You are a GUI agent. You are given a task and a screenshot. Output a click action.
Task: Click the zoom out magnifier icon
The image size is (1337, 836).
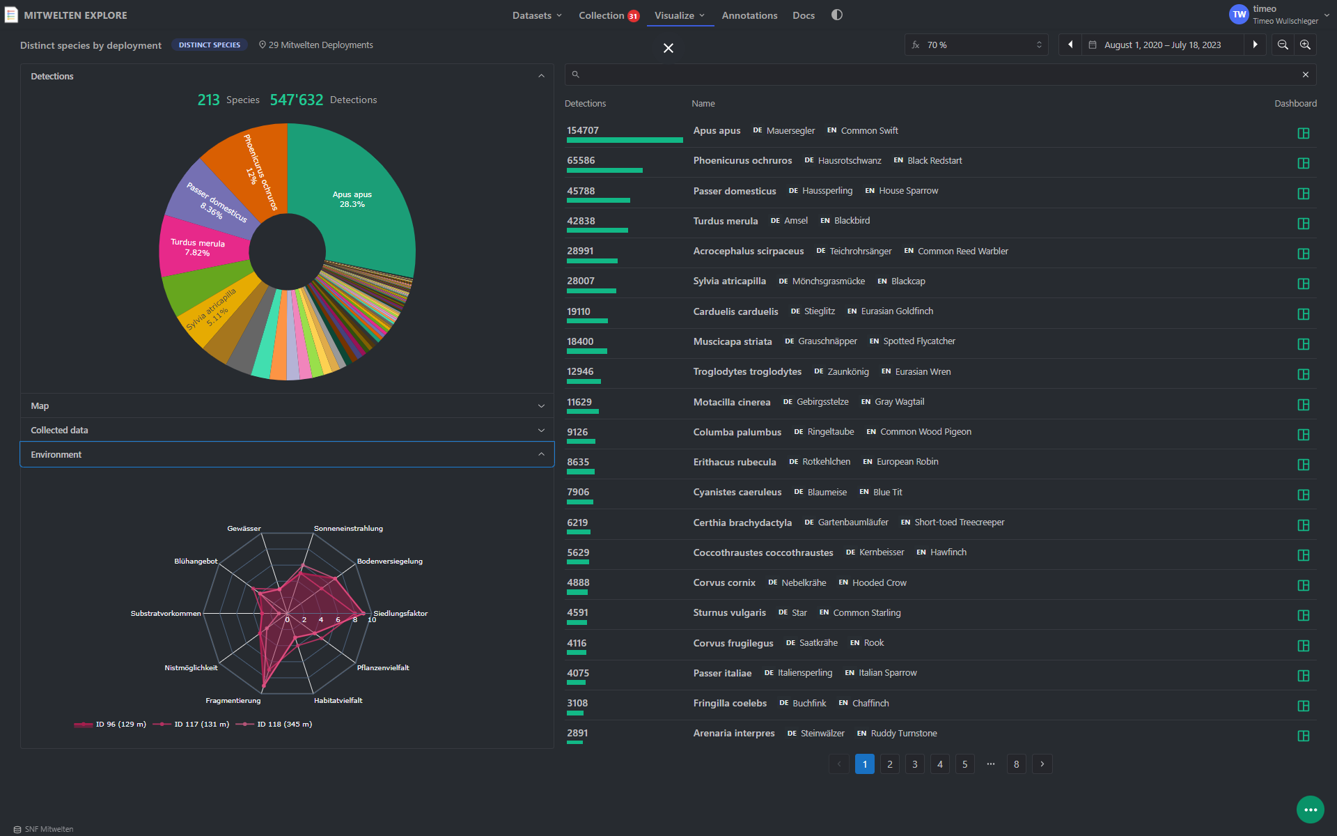[1282, 45]
